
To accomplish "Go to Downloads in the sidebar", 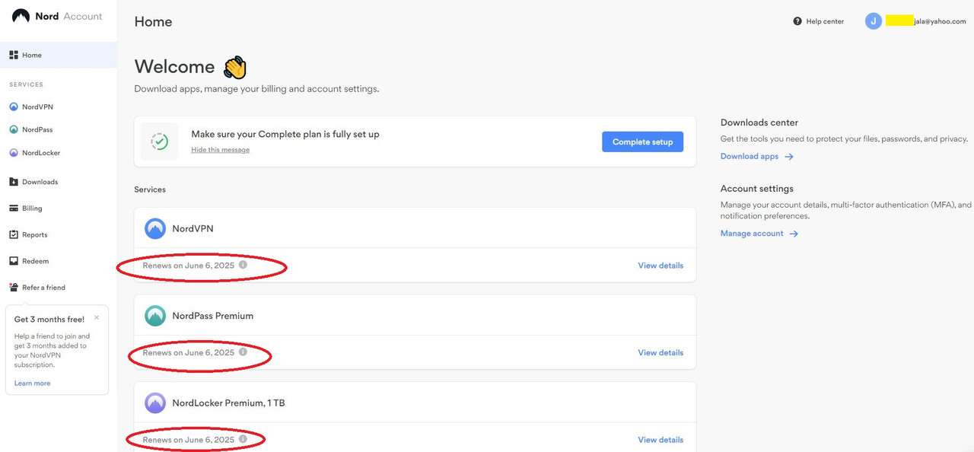I will [x=40, y=182].
